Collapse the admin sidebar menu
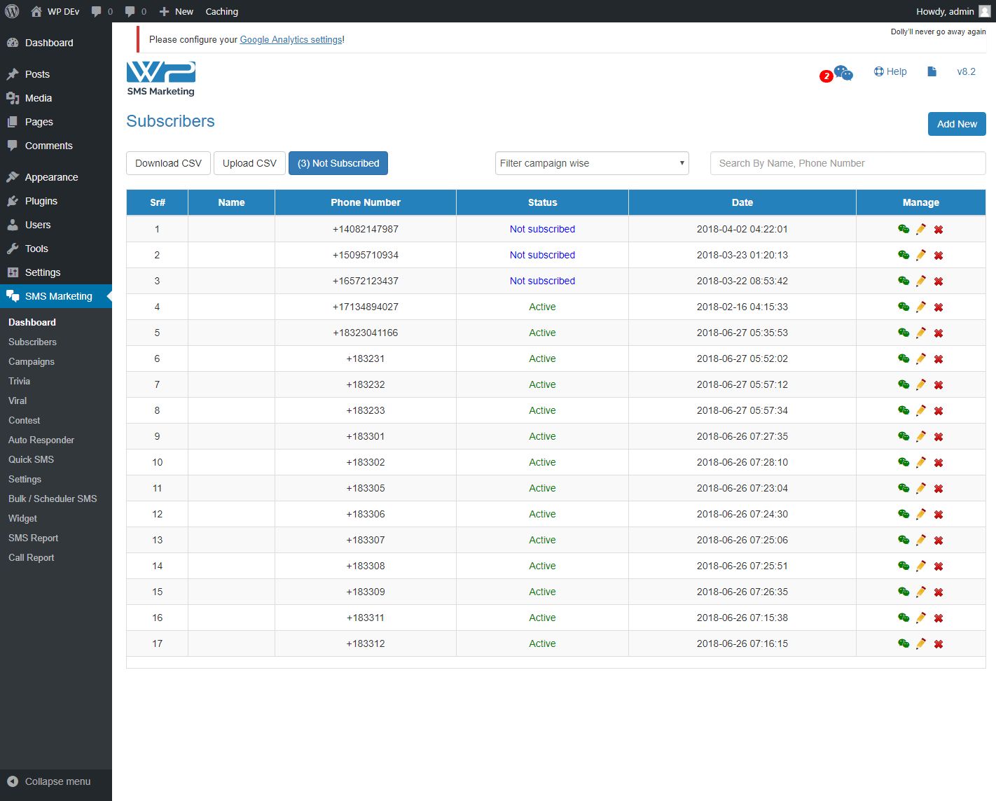Viewport: 996px width, 801px height. pyautogui.click(x=49, y=781)
